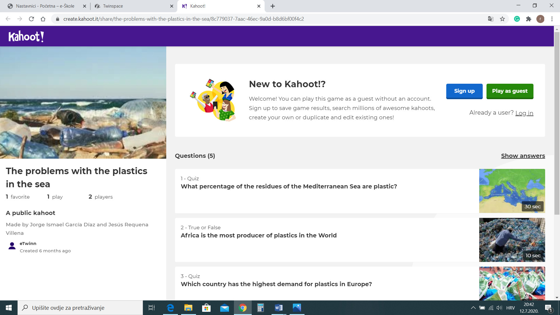Click the Kahoot! logo in purple header
This screenshot has height=315, width=560.
point(26,36)
